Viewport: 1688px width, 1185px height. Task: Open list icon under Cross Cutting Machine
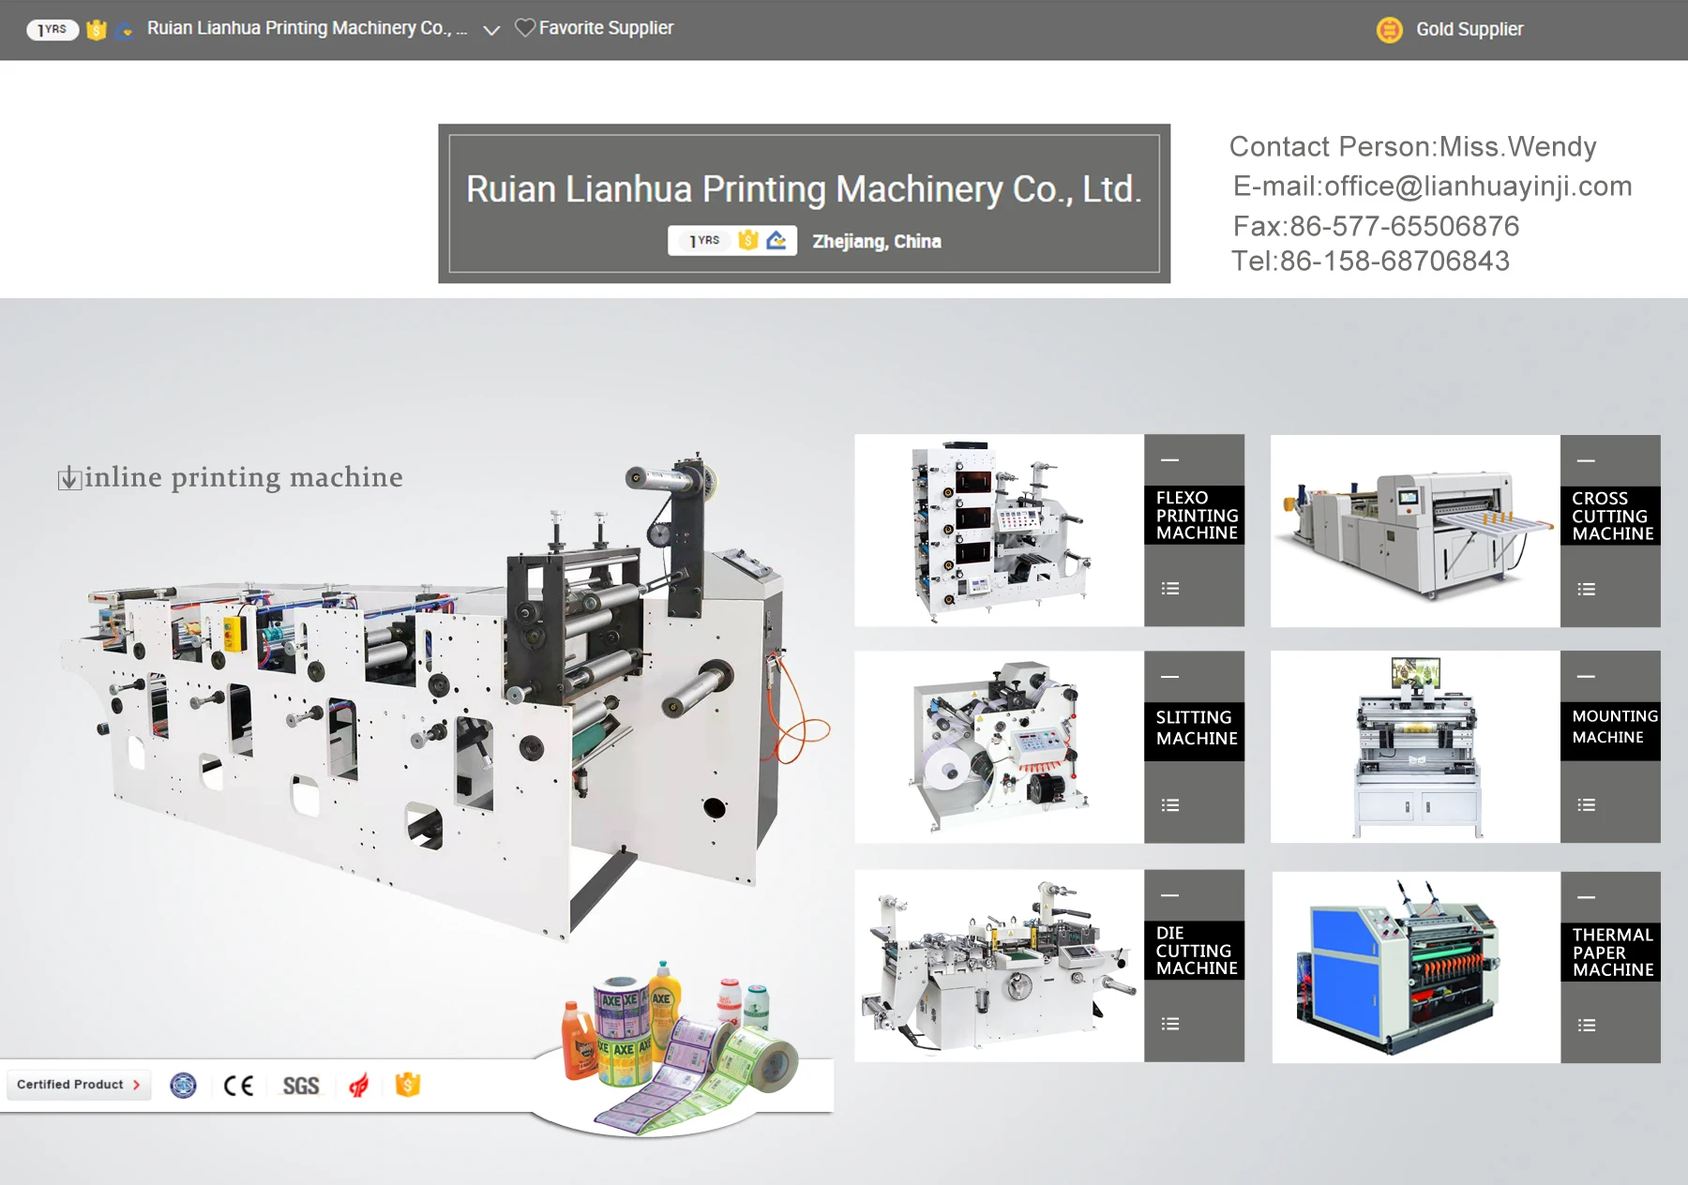pyautogui.click(x=1586, y=590)
